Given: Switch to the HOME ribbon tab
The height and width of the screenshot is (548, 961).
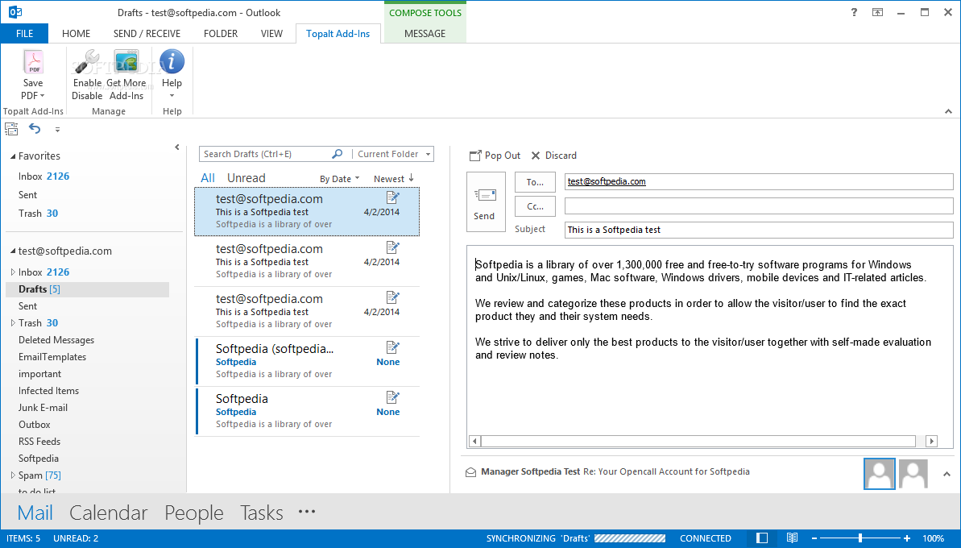Looking at the screenshot, I should click(76, 34).
